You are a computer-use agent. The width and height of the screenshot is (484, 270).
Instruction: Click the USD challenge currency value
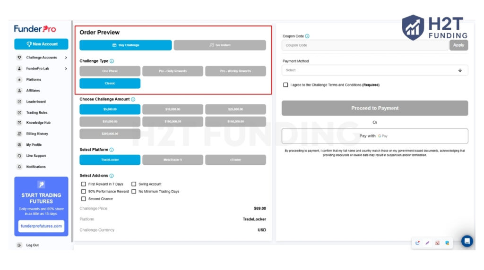262,230
